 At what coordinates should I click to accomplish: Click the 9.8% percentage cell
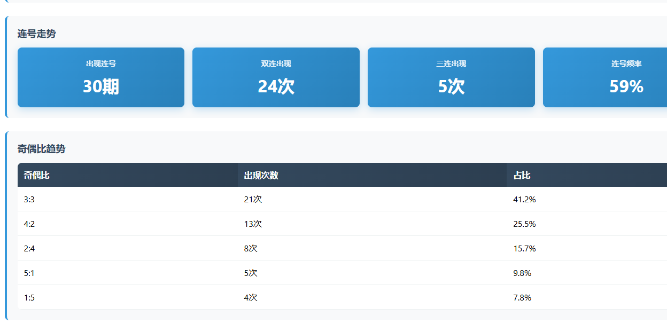(522, 273)
